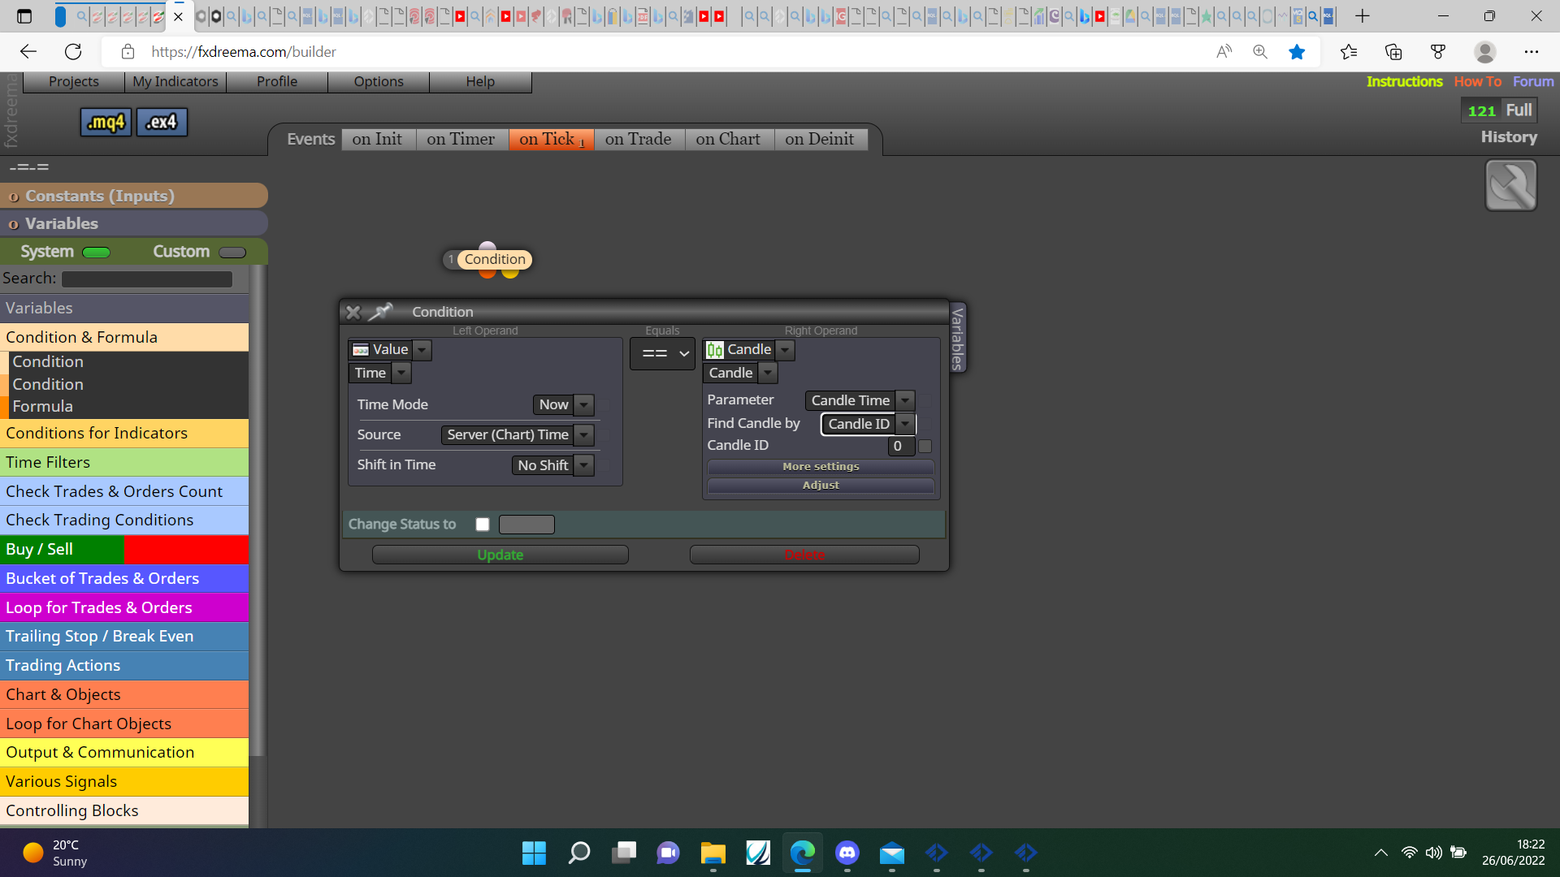
Task: Toggle the blue favorite star
Action: 1297,52
